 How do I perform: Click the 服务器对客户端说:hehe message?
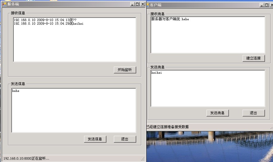(170, 19)
